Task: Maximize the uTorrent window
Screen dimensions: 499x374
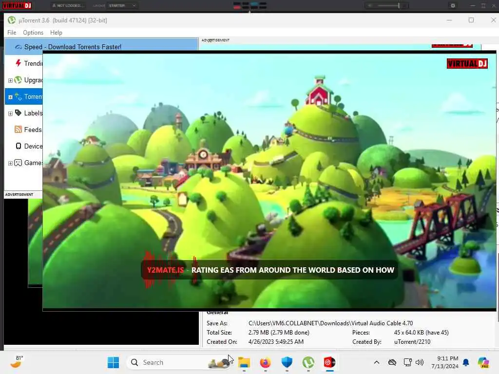Action: click(x=471, y=20)
